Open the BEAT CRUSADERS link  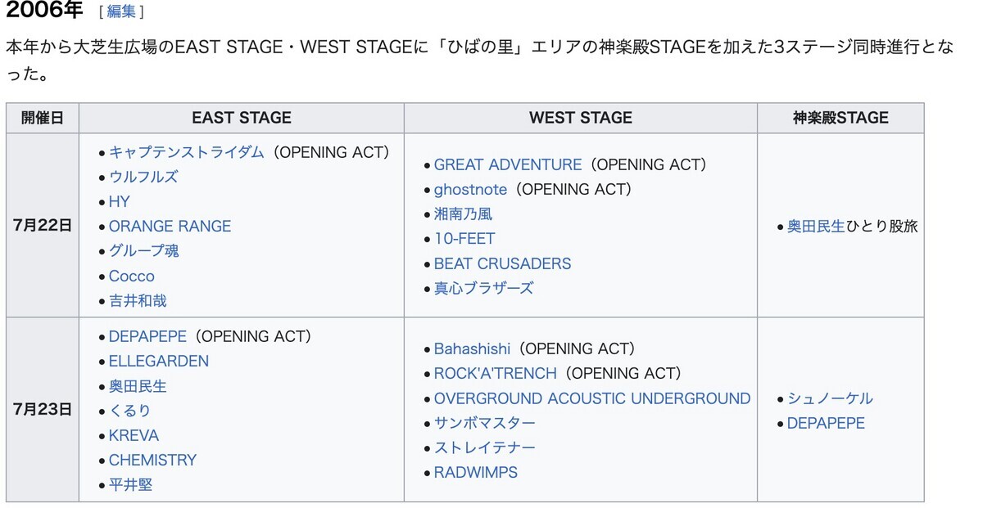tap(502, 263)
